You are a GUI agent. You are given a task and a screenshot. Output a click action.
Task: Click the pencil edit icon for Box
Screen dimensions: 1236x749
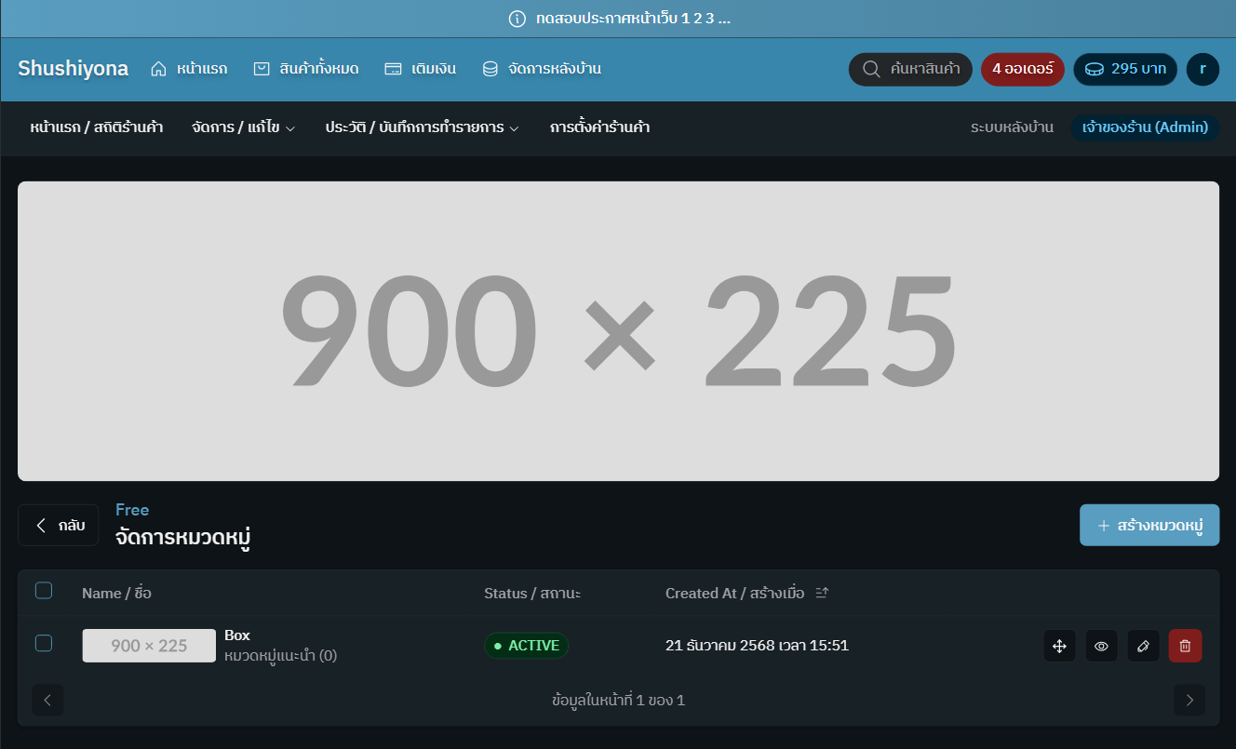[1143, 646]
